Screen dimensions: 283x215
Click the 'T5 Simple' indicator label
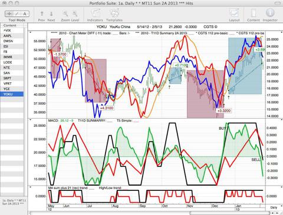(124, 120)
